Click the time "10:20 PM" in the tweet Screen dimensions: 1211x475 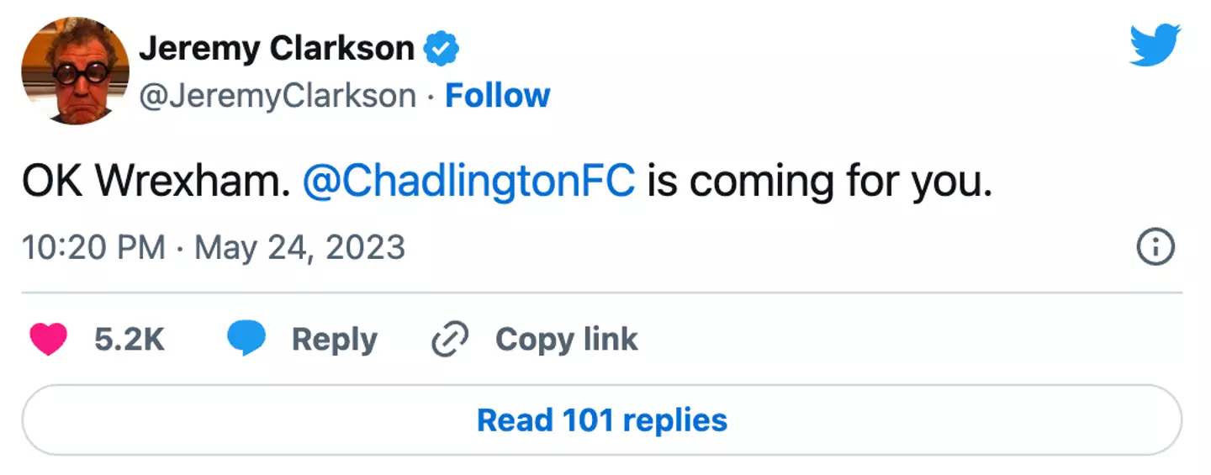point(93,248)
